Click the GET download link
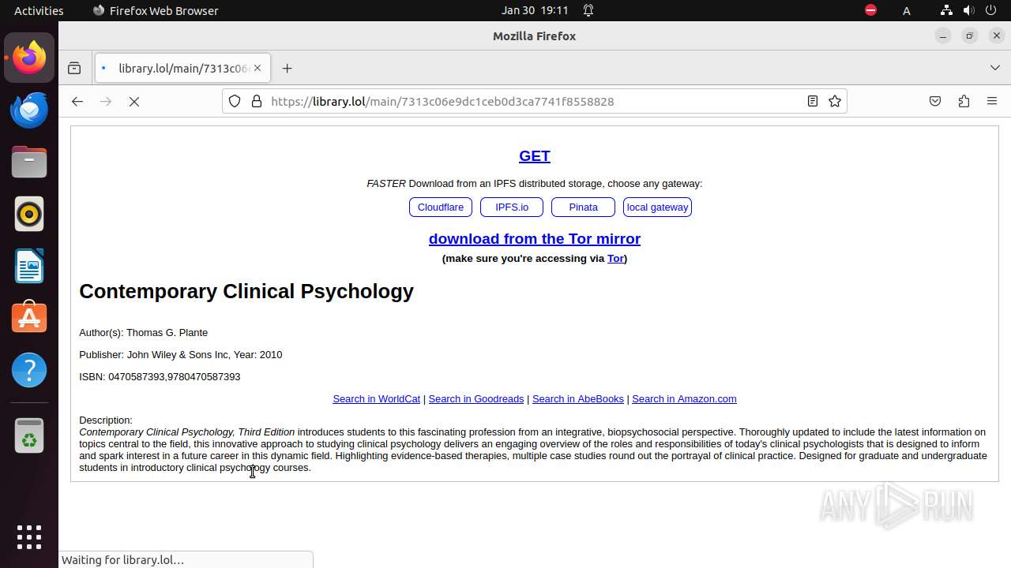The image size is (1011, 568). [535, 156]
